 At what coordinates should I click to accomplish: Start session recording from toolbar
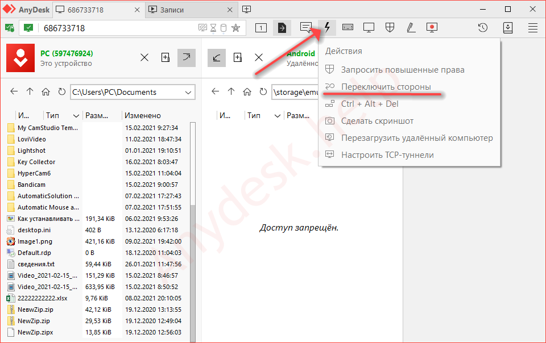(432, 27)
